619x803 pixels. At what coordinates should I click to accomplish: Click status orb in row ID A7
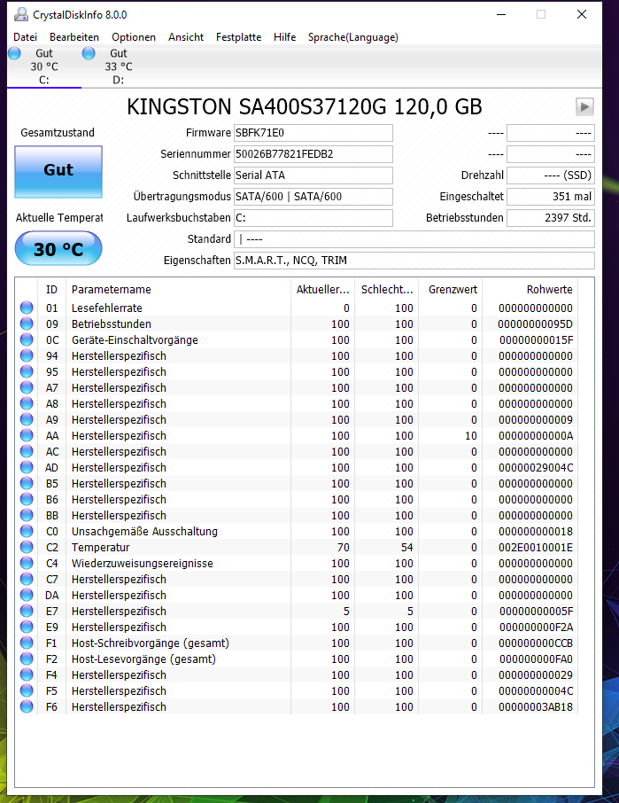(x=27, y=387)
